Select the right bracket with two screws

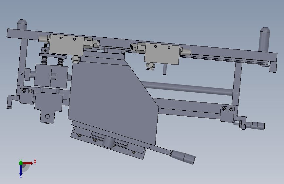[x=227, y=114]
